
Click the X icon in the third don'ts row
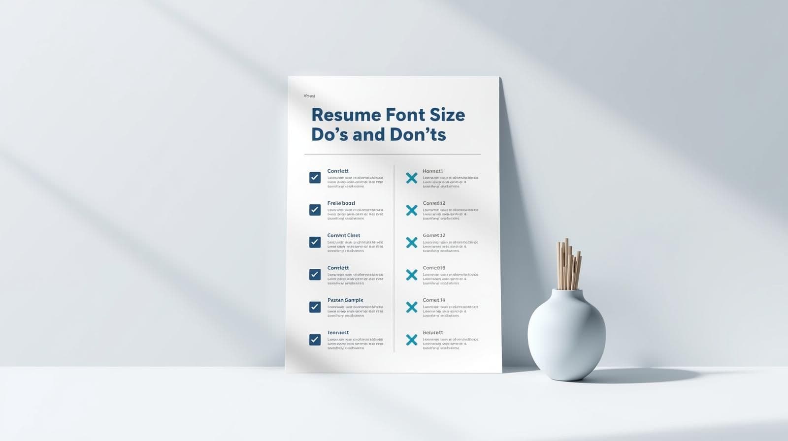[x=412, y=242]
